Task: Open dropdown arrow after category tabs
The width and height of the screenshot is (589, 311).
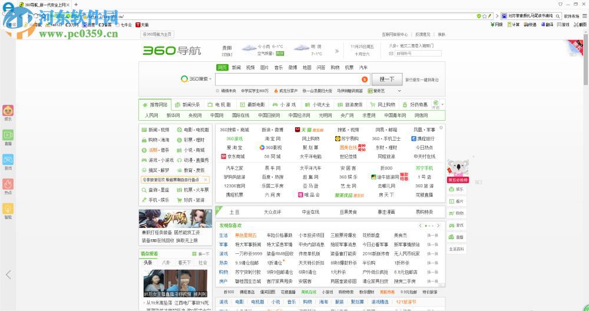Action: (442, 105)
